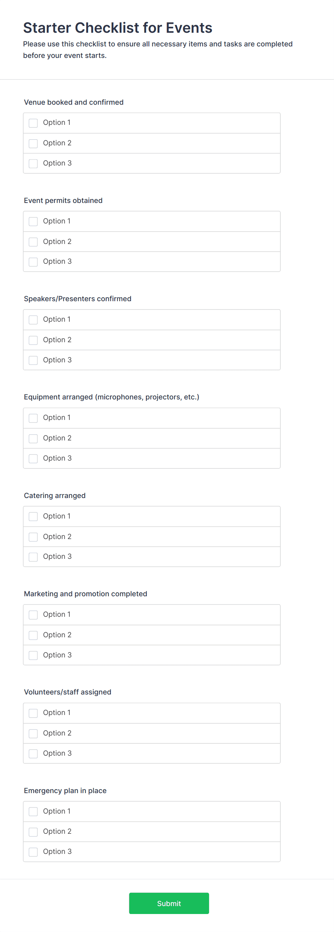
Task: Tick Option 3 under Venue booked and confirmed
Action: tap(33, 163)
